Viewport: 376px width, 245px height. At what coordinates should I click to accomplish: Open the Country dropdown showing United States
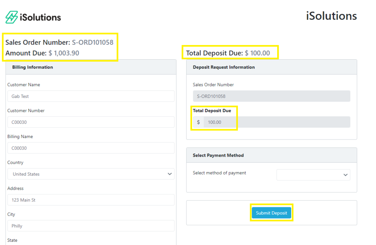91,174
